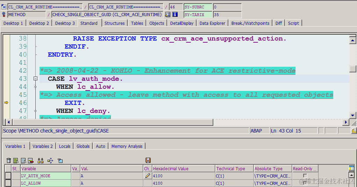Click the pencil icon for LV_AUTH_MODE
The width and height of the screenshot is (357, 187).
point(148,175)
